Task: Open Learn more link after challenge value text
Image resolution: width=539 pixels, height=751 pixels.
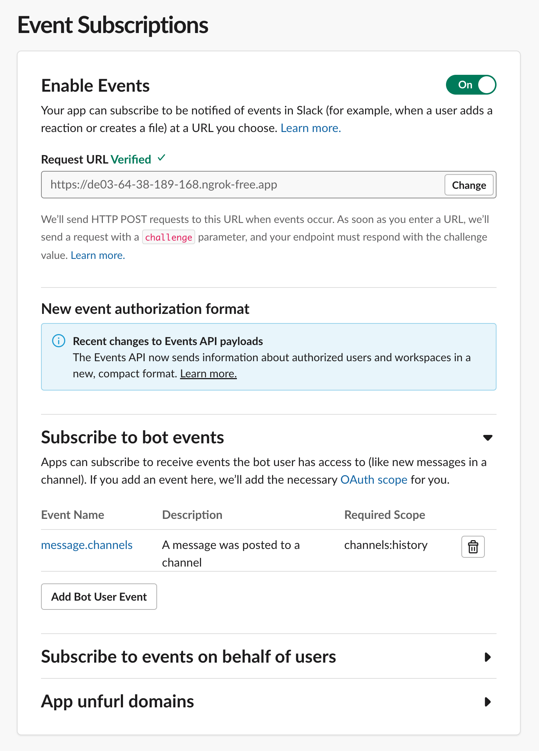Action: [x=98, y=255]
